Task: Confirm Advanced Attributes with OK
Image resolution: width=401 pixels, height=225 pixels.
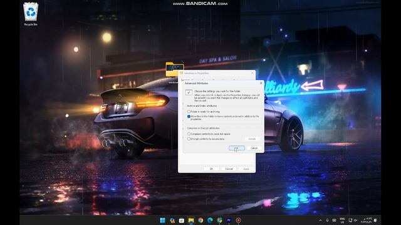Action: [237, 148]
